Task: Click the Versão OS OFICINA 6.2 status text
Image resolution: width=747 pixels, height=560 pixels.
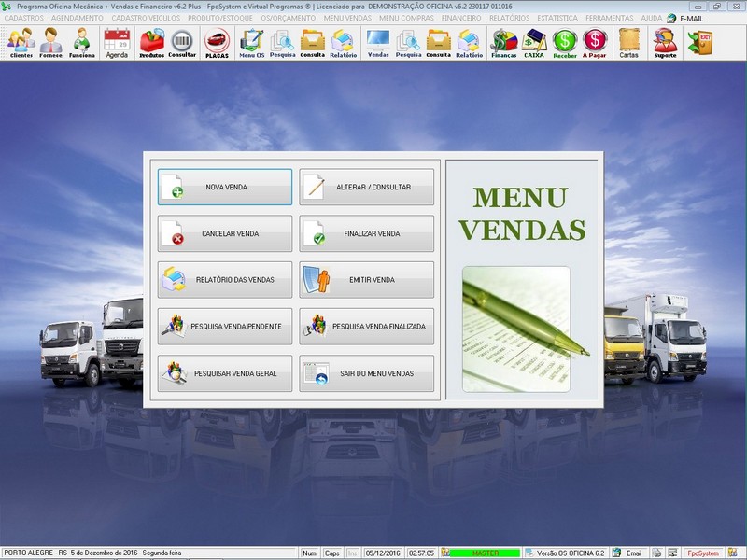Action: pyautogui.click(x=571, y=553)
